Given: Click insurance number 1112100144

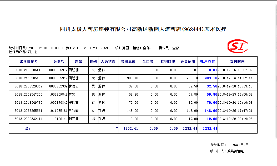Looking at the screenshot, I should [x=58, y=119].
